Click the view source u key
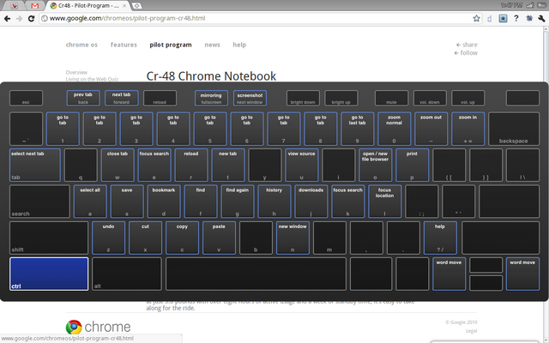549x343 pixels. click(301, 165)
